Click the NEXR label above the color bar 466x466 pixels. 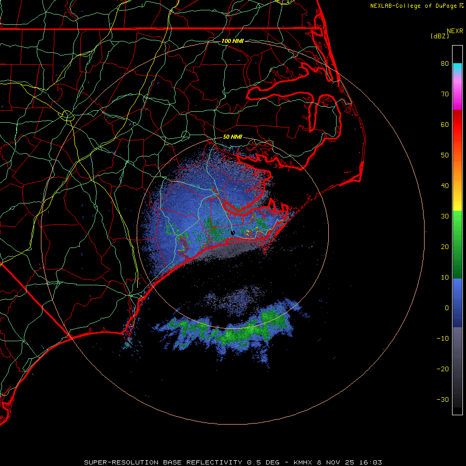click(x=455, y=31)
